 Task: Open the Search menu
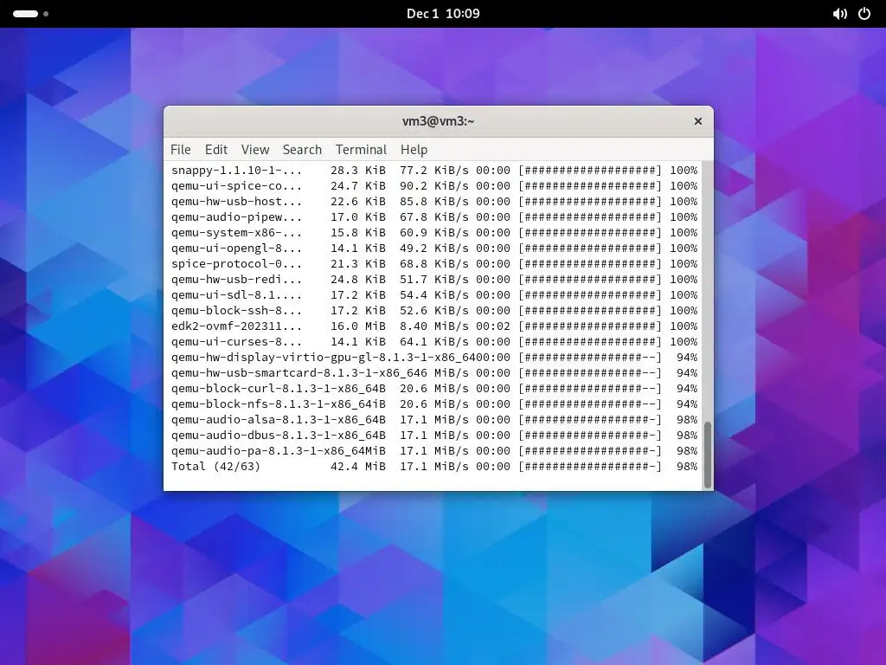[x=302, y=149]
